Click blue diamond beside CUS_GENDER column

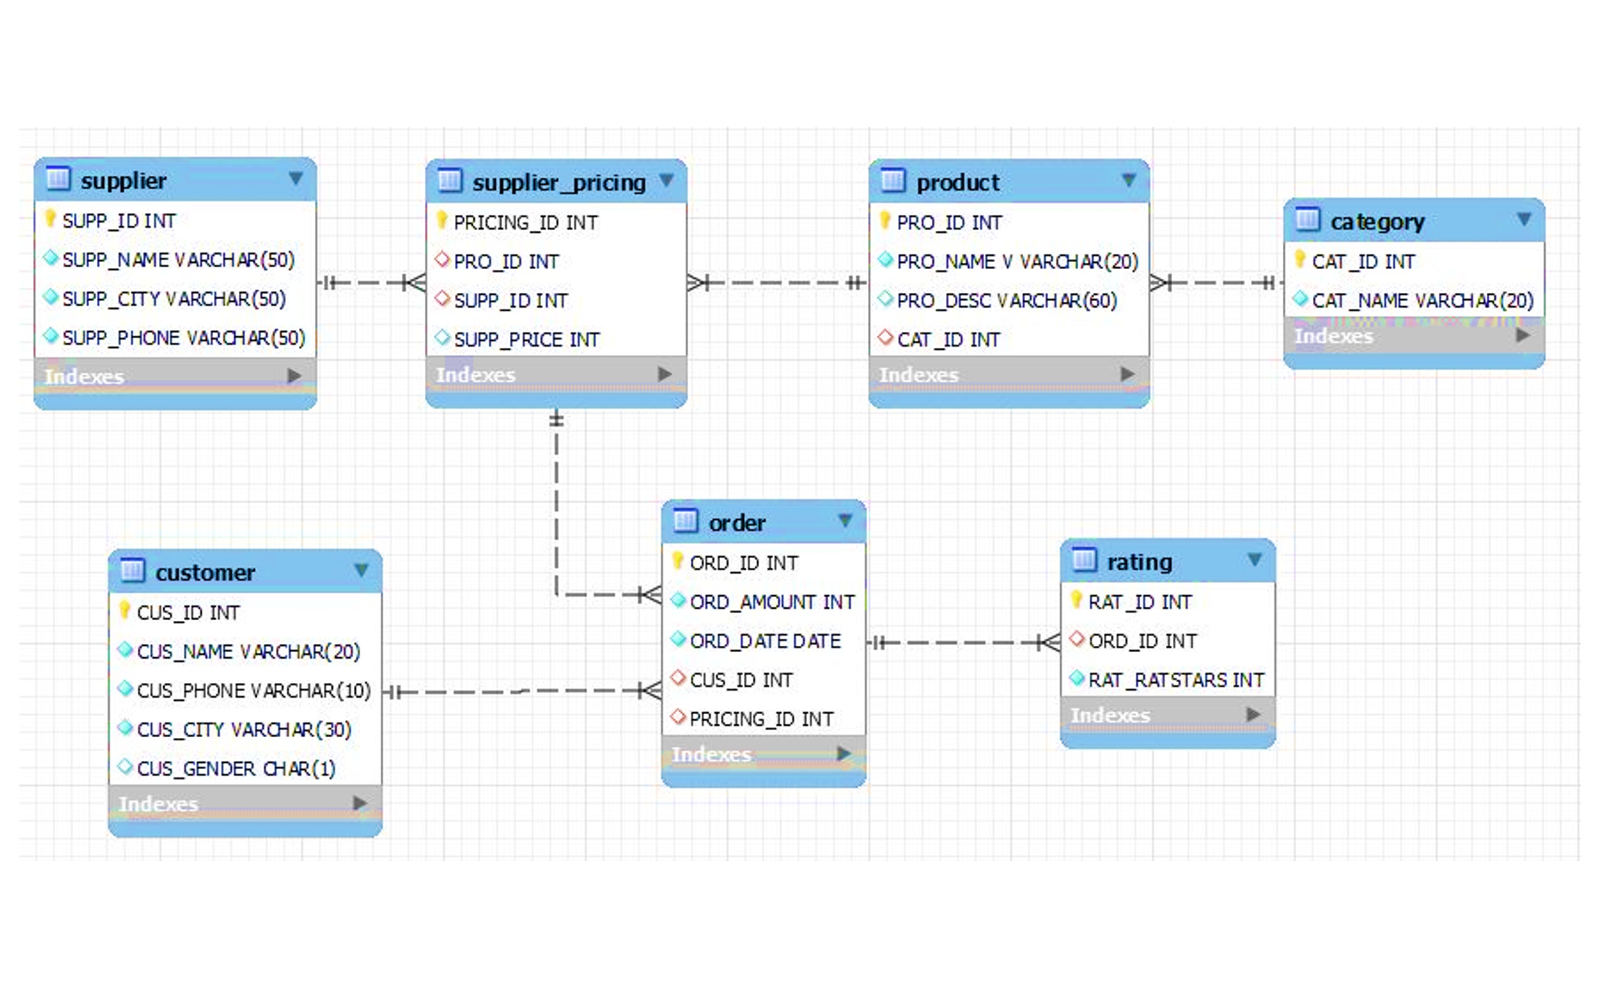point(125,767)
